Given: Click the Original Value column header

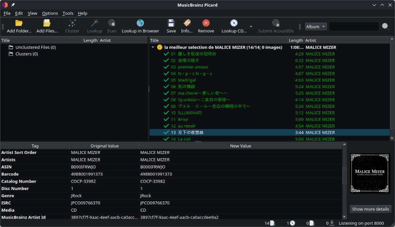Looking at the screenshot, I should [x=104, y=146].
